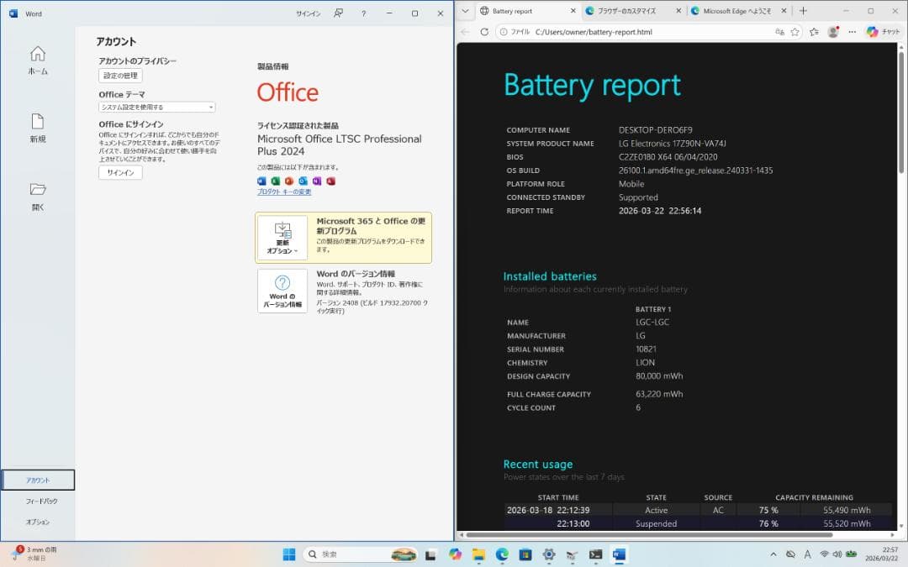Open Settings gear from the taskbar
The image size is (908, 567).
click(549, 554)
